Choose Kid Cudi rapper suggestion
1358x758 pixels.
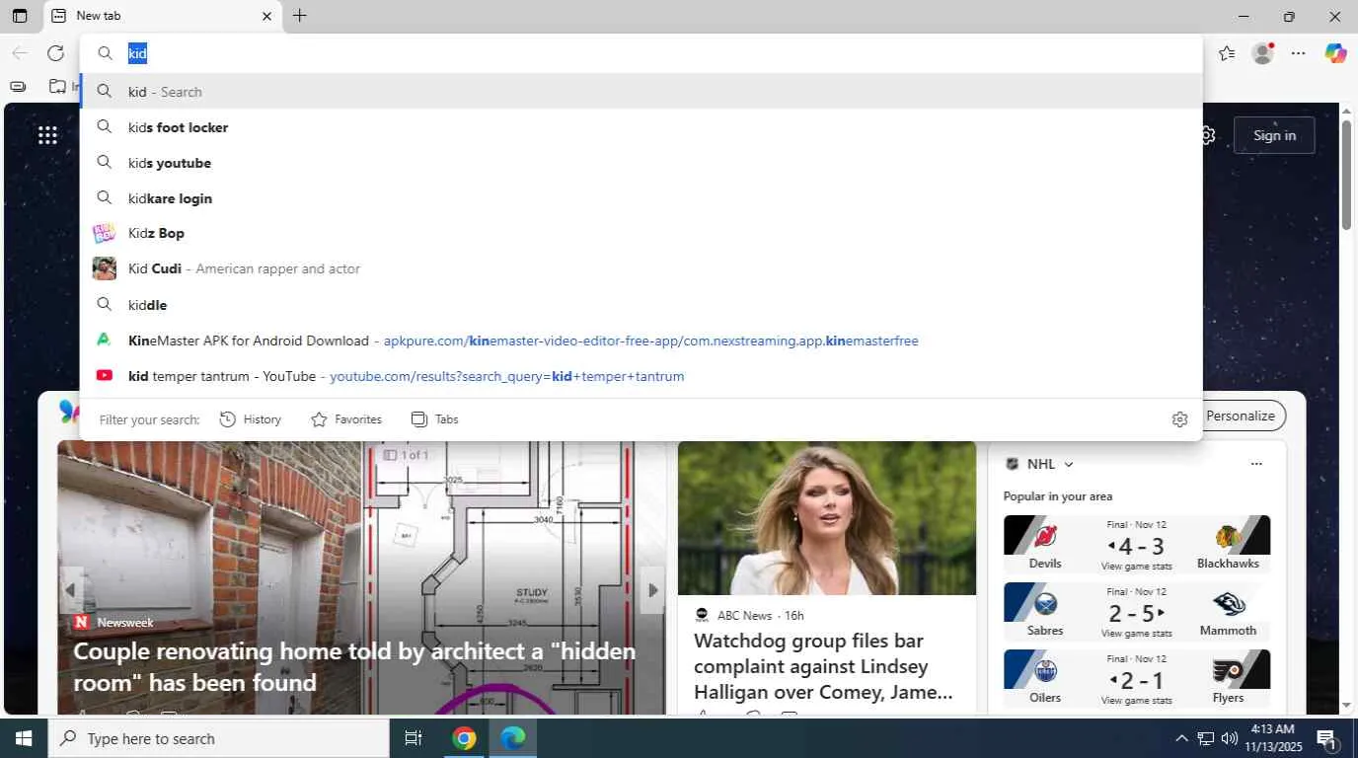641,268
